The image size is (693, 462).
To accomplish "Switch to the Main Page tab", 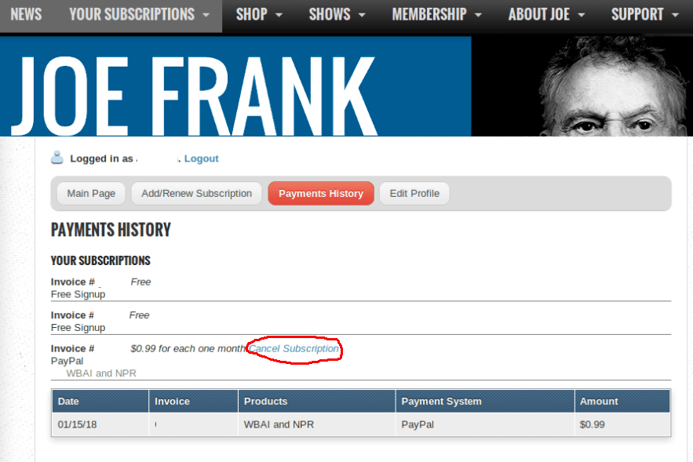I will coord(91,194).
